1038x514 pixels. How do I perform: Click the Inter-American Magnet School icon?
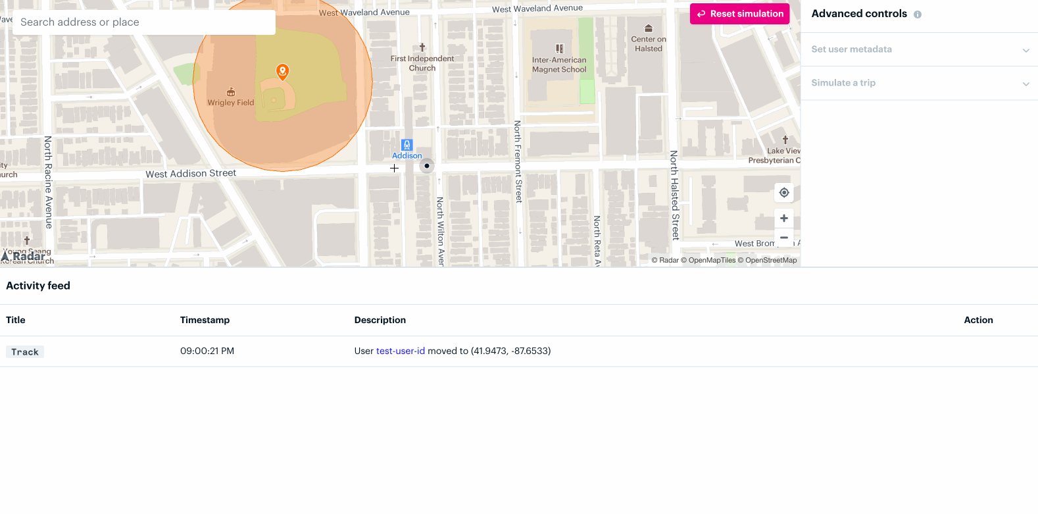click(x=560, y=49)
